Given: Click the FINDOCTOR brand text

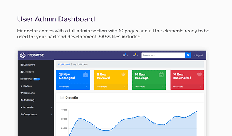Looking at the screenshot, I should click(35, 55).
